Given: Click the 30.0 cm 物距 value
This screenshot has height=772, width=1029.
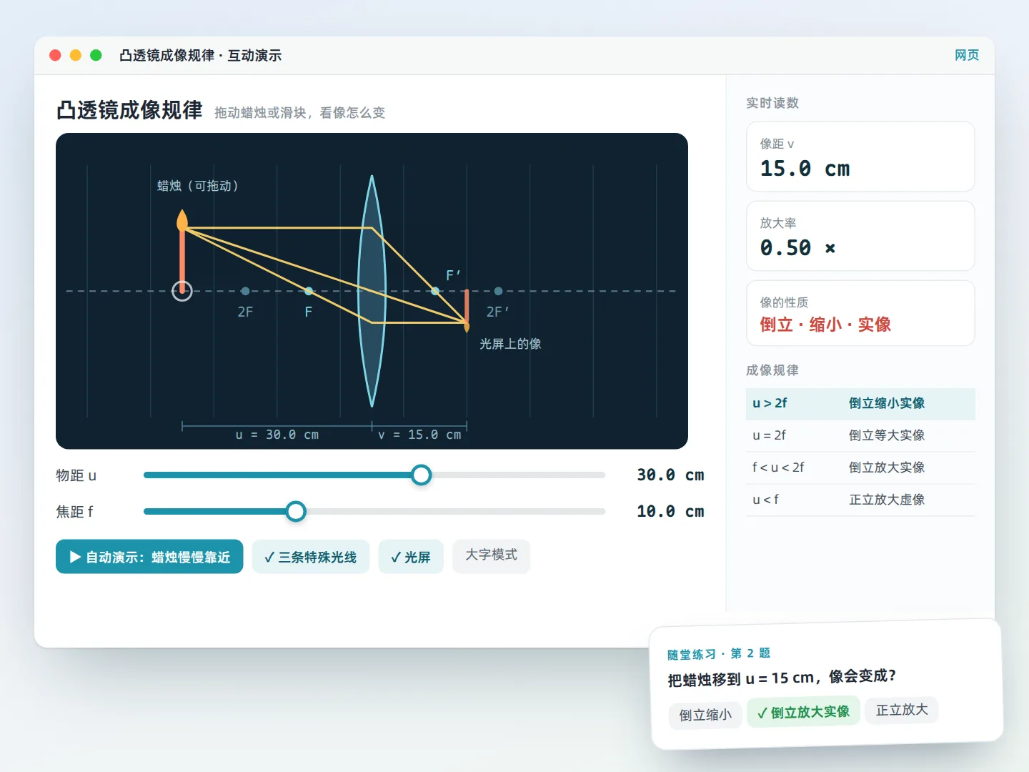Looking at the screenshot, I should [670, 475].
